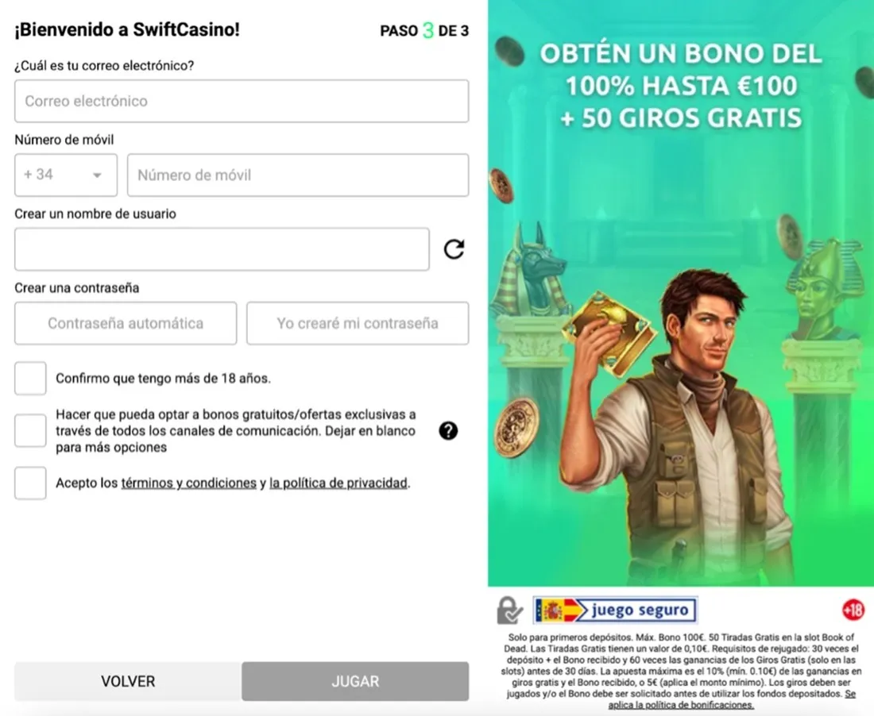This screenshot has width=874, height=716.
Task: Open the +34 country code dropdown
Action: point(66,175)
